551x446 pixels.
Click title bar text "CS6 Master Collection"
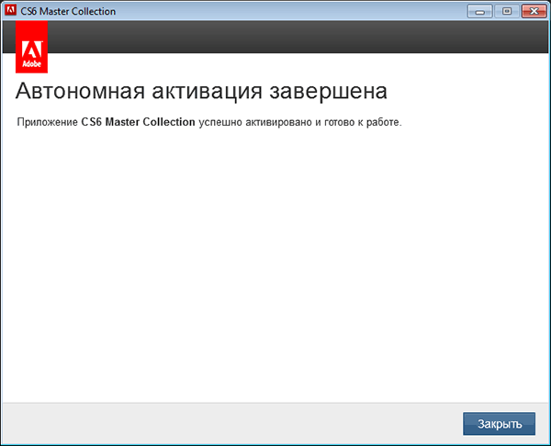(68, 11)
